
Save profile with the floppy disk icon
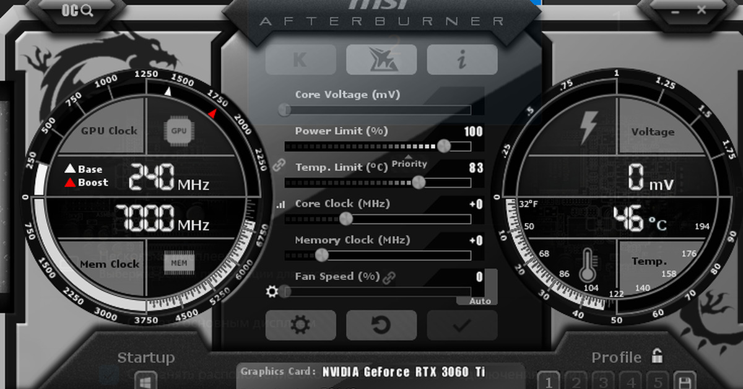tap(686, 381)
